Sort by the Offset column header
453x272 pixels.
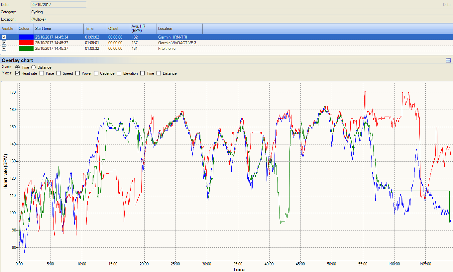pyautogui.click(x=119, y=29)
